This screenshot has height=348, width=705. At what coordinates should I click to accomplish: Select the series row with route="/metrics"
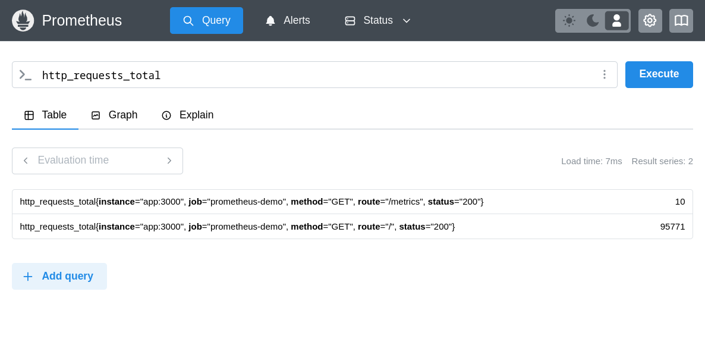tap(352, 202)
